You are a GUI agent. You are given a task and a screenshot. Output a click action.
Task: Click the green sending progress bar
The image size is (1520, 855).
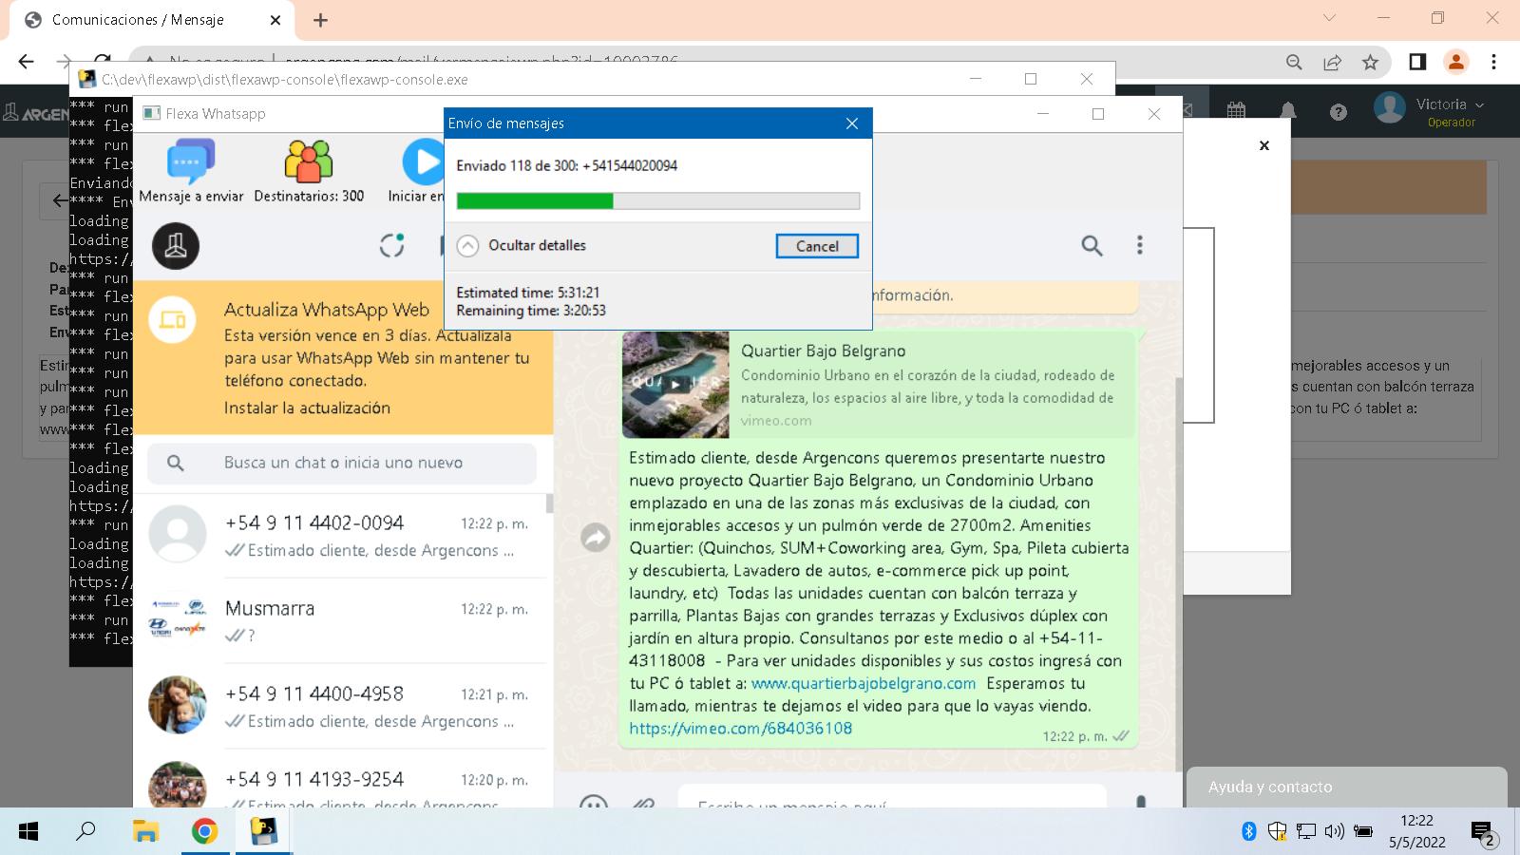tap(658, 200)
